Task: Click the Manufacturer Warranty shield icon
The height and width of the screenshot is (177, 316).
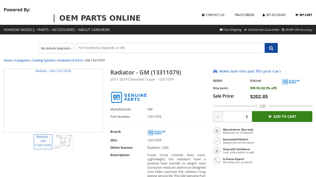Action: tap(217, 131)
